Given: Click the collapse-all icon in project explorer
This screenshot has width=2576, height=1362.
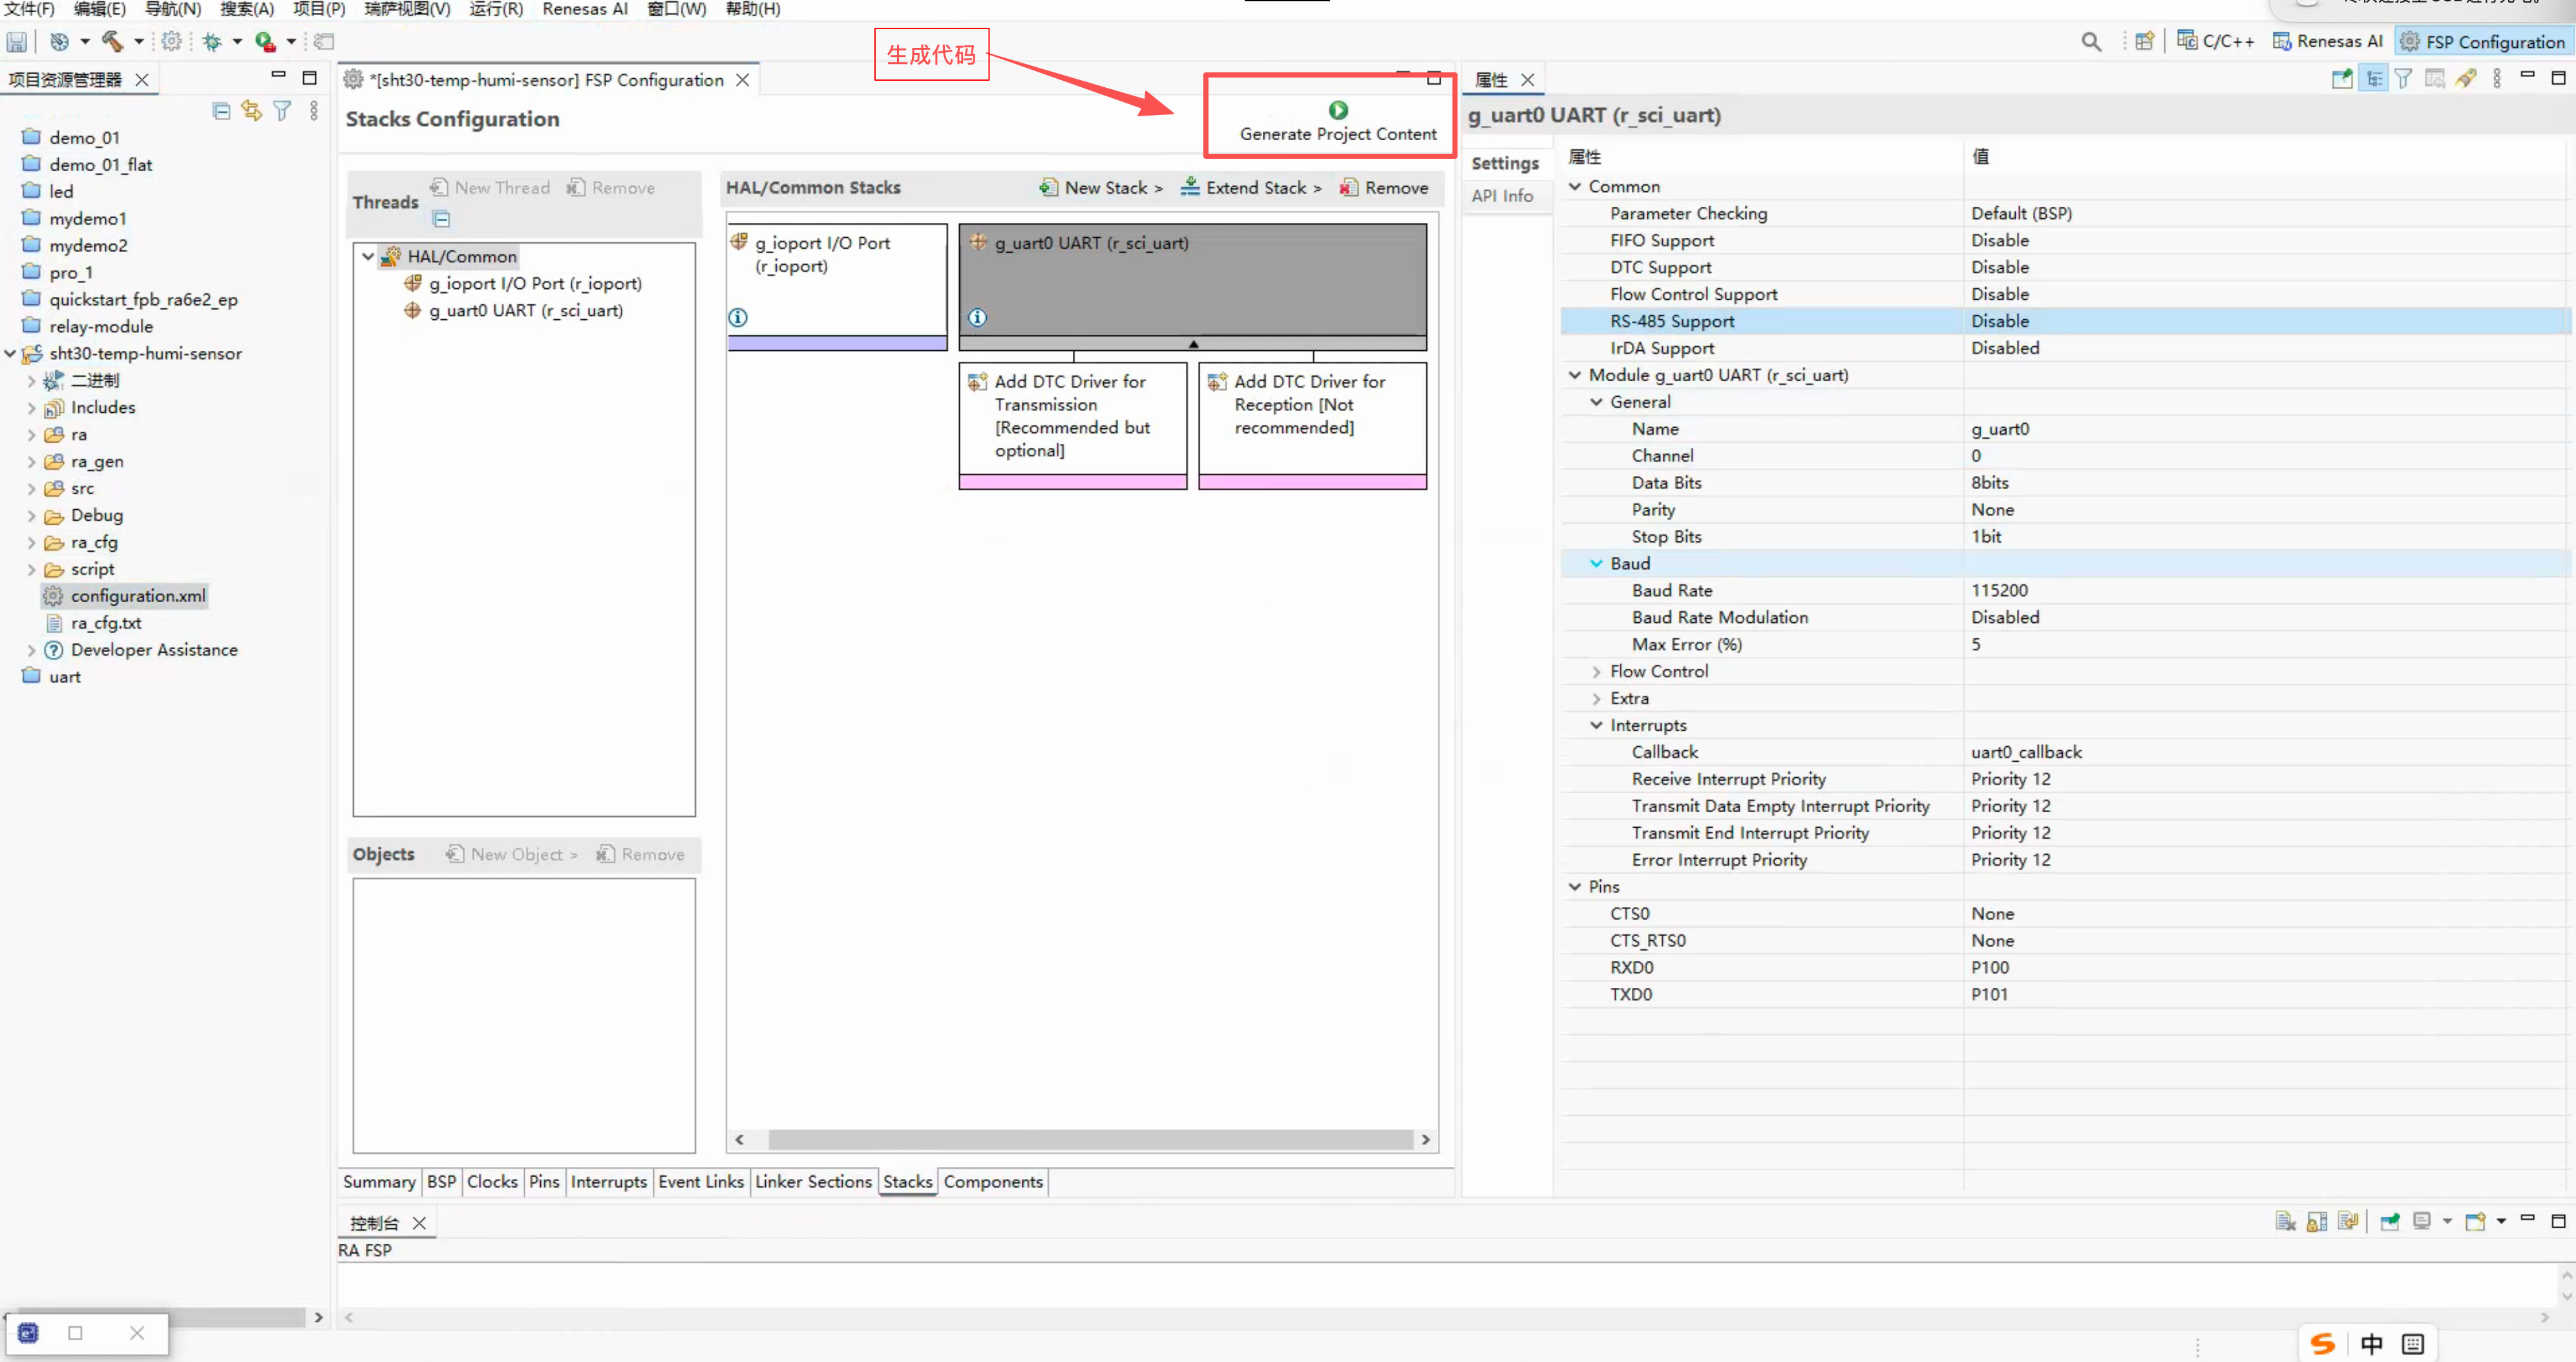Looking at the screenshot, I should 221,110.
